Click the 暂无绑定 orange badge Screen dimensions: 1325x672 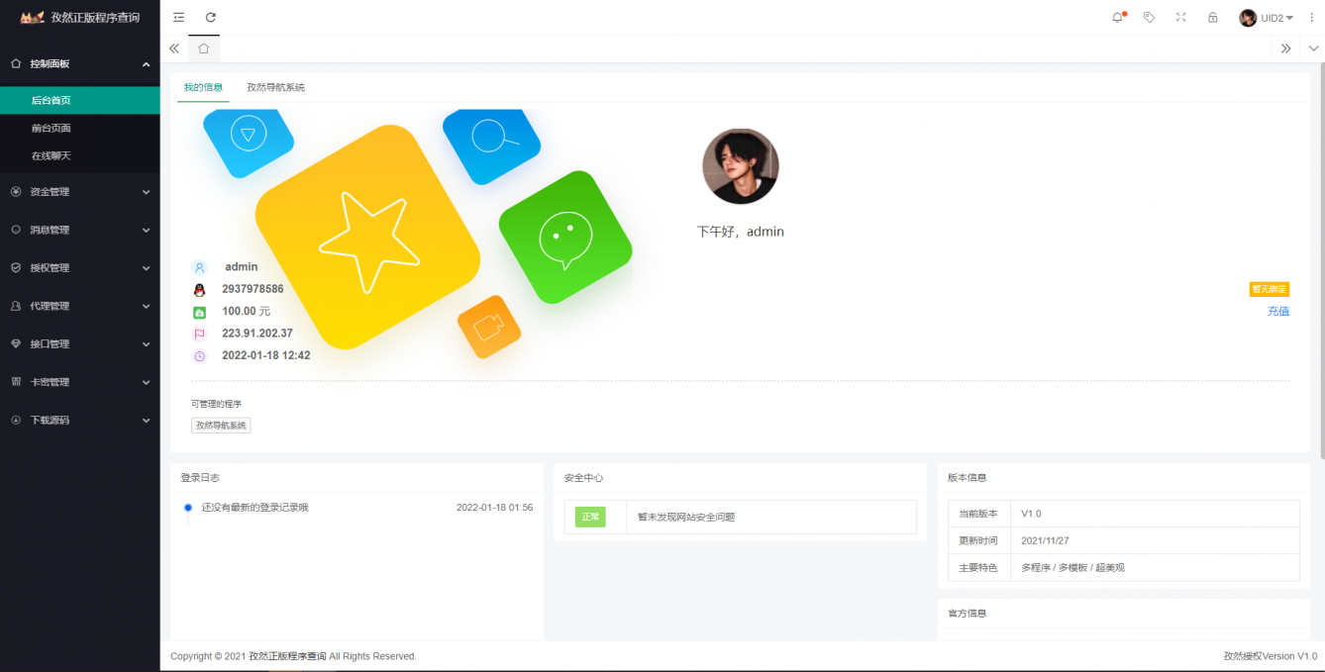click(1270, 289)
